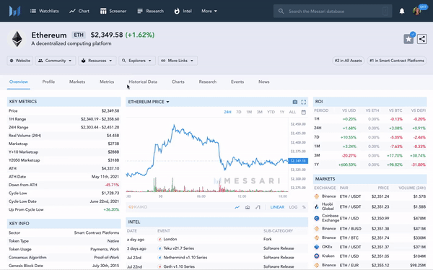Take a chart screenshot with the camera icon
This screenshot has width=433, height=270.
pos(295,102)
